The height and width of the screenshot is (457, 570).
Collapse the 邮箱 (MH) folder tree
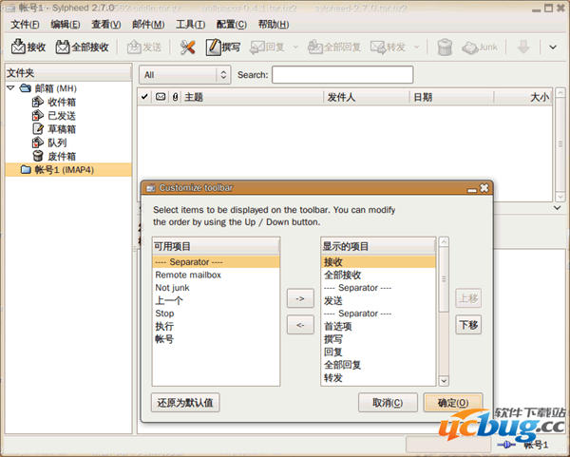click(10, 88)
